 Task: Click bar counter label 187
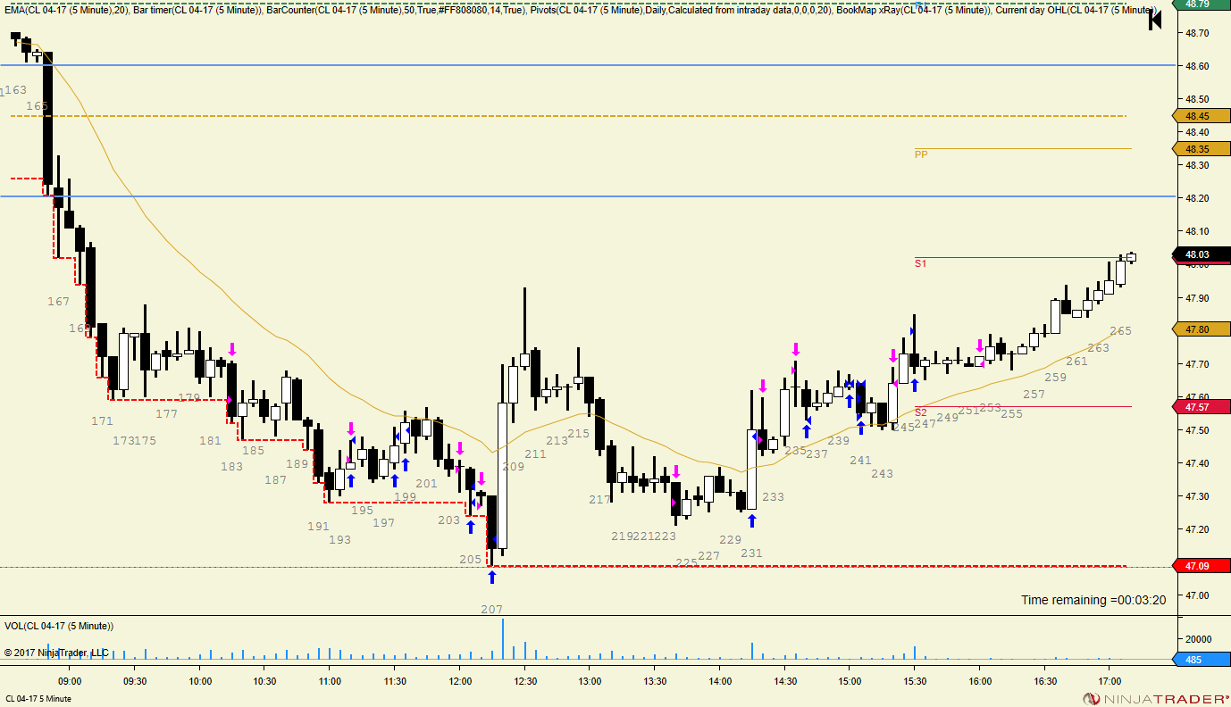tap(275, 480)
